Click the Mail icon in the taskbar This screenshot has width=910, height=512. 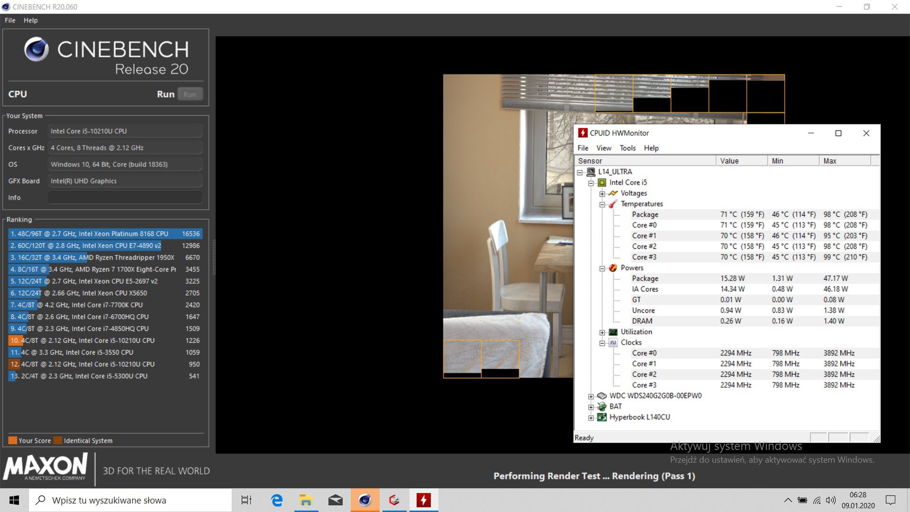click(335, 500)
